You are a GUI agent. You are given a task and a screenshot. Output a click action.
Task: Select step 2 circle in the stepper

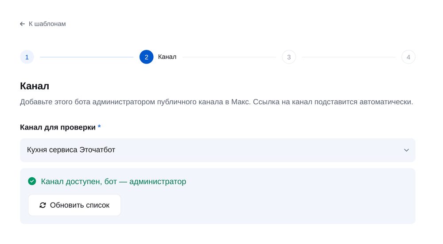click(x=146, y=57)
